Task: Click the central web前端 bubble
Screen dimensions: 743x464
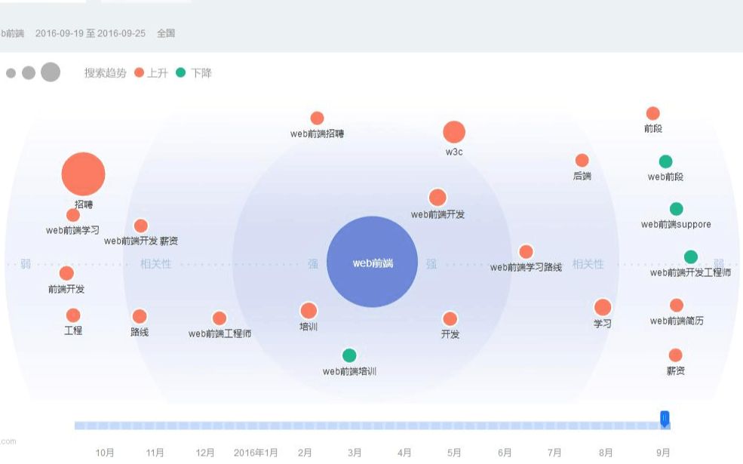Action: point(372,262)
